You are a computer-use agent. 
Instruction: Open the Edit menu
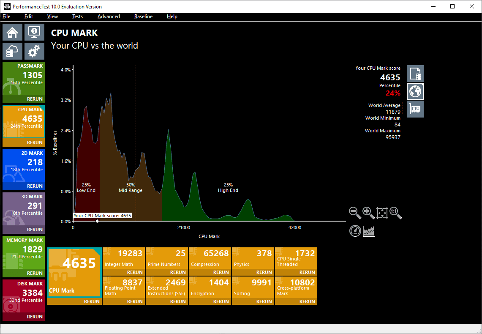point(29,16)
